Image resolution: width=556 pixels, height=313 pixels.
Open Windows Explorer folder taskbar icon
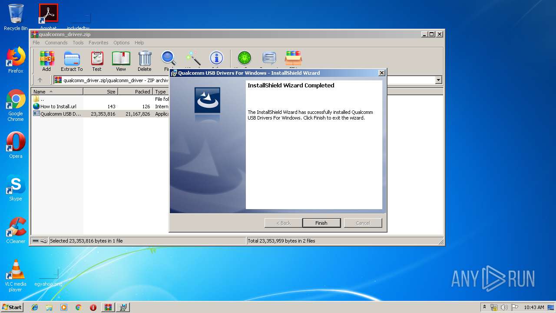point(49,307)
